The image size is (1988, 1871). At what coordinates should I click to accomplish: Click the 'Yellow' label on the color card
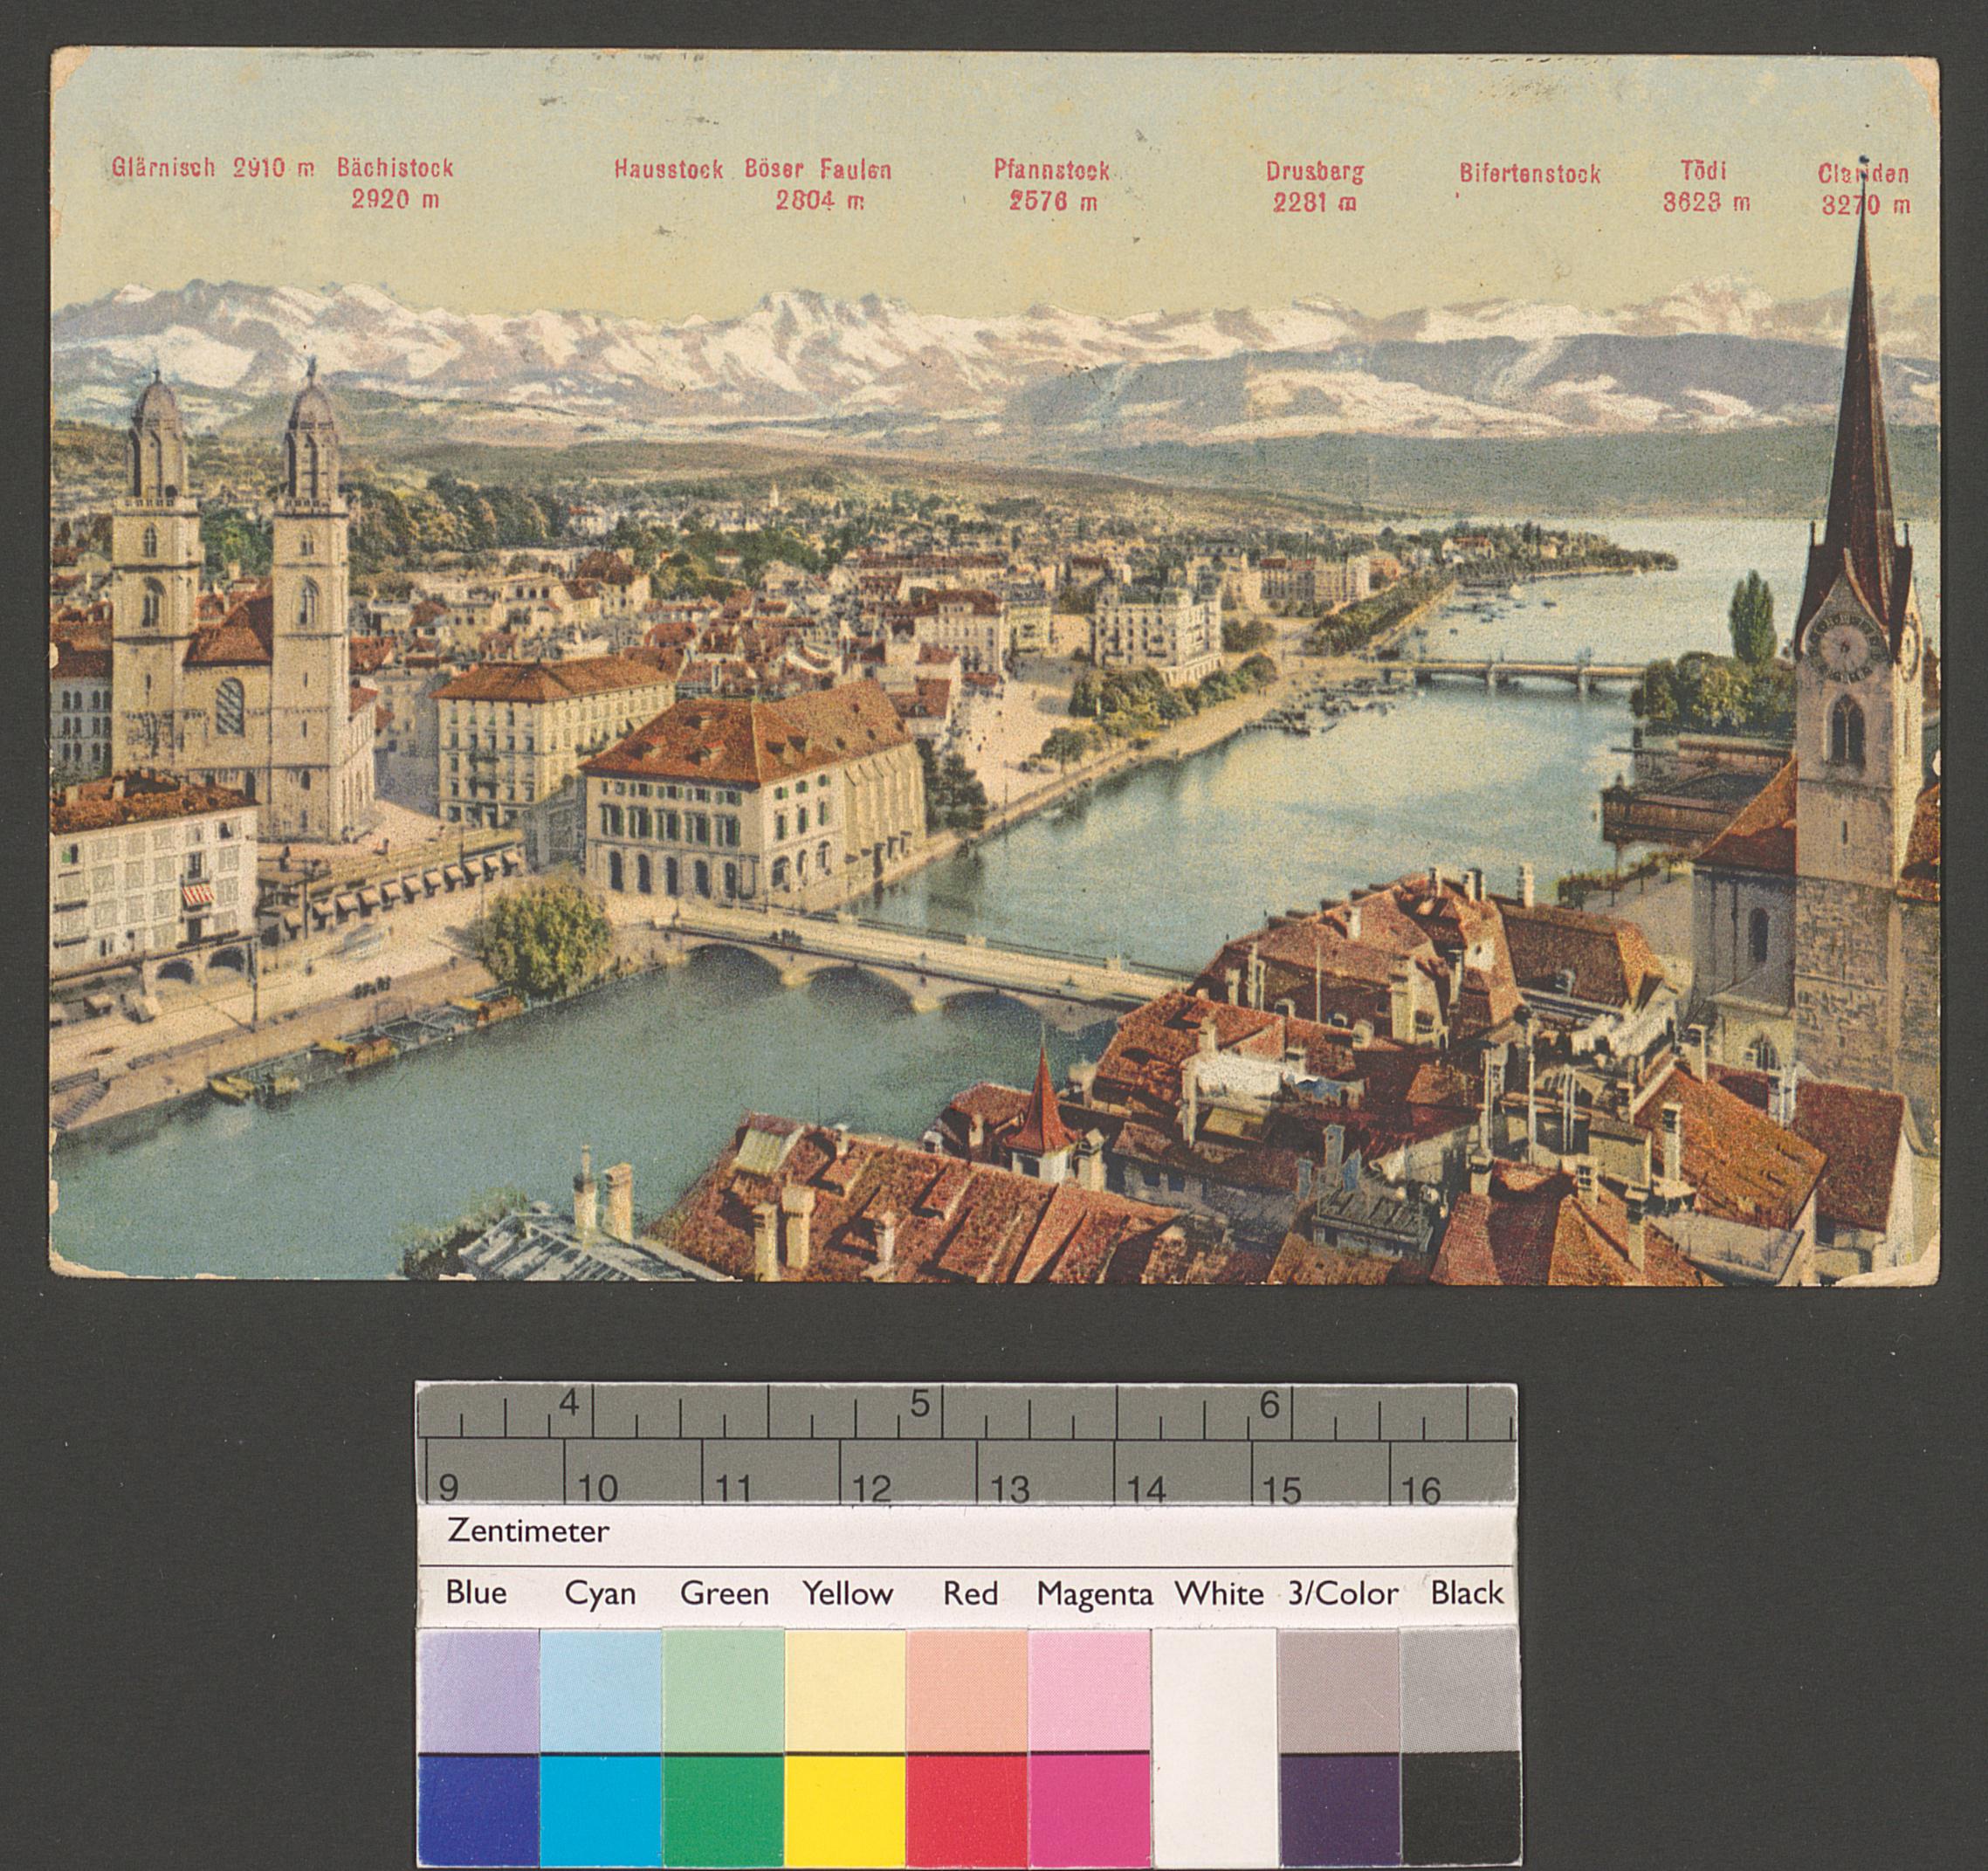click(847, 1593)
